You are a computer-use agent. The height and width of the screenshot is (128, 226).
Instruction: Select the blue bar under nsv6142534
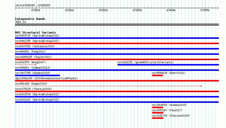[x=117, y=97]
